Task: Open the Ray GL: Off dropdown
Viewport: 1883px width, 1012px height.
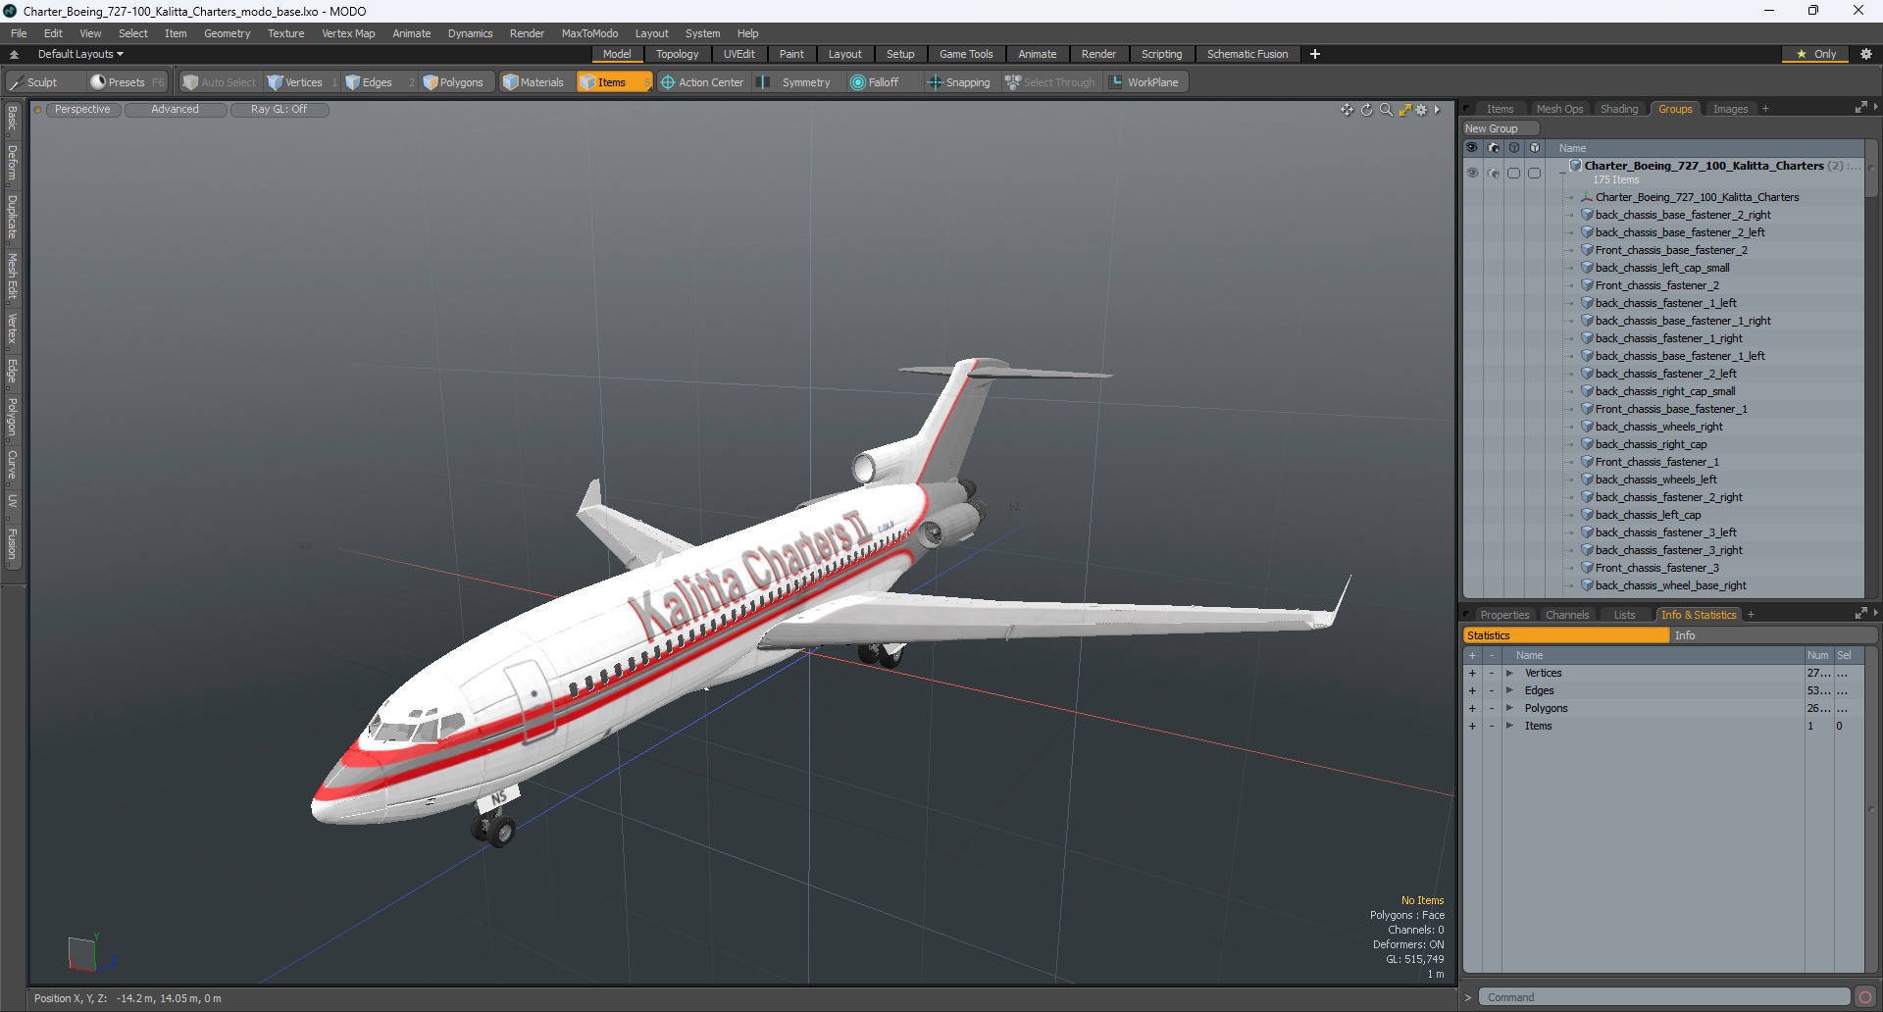Action: click(279, 110)
